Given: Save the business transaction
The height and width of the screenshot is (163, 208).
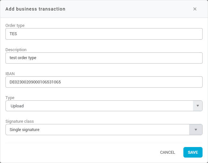Looking at the screenshot, I should [193, 152].
